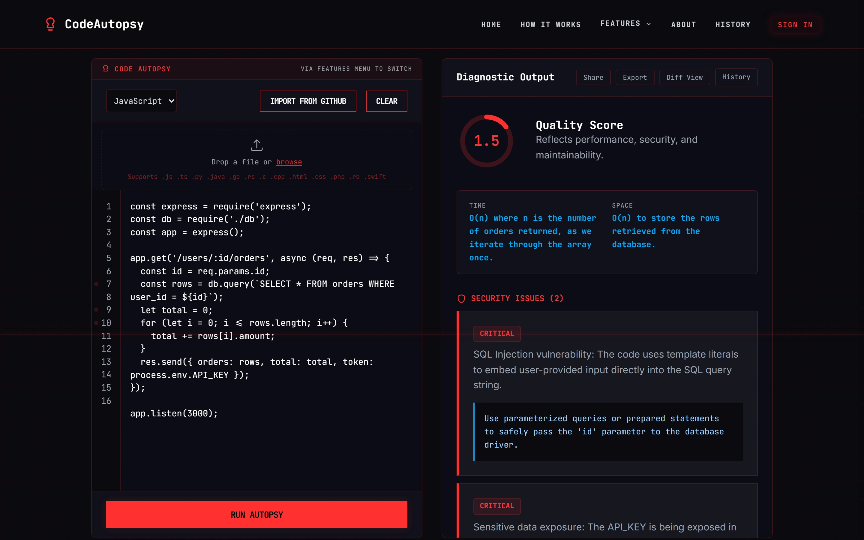Click Import From GitHub button

click(308, 101)
